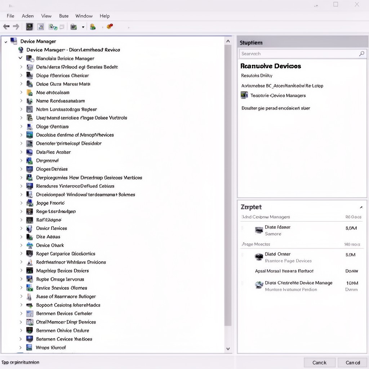Expand the Name Rendıasaılatıam node
The height and width of the screenshot is (369, 369).
point(21,101)
